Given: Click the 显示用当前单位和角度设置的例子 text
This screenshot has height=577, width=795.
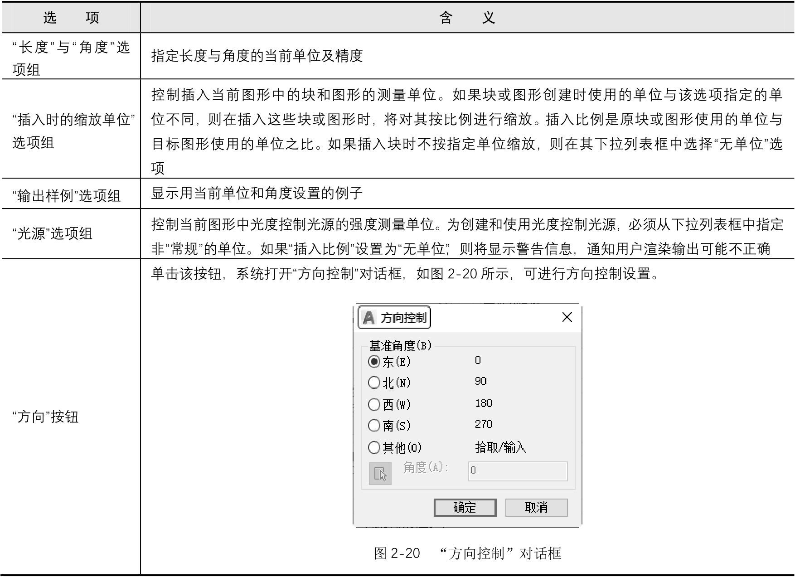Looking at the screenshot, I should tap(257, 194).
